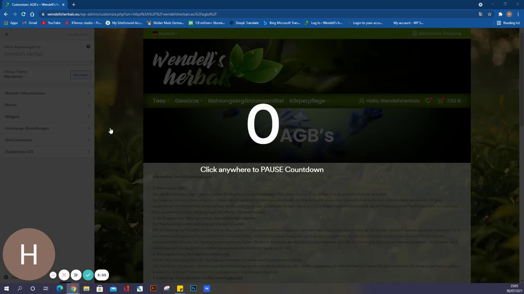
Task: Expand the Website-Informationen section
Action: (x=47, y=93)
